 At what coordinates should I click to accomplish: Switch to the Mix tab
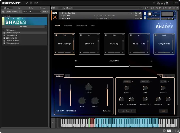pos(67,76)
